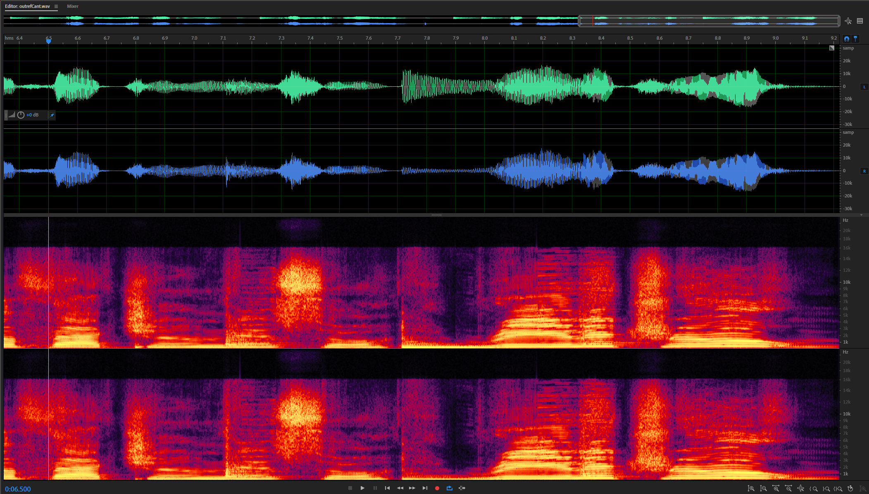Click the Fast Forward button
The image size is (869, 494).
tap(412, 488)
